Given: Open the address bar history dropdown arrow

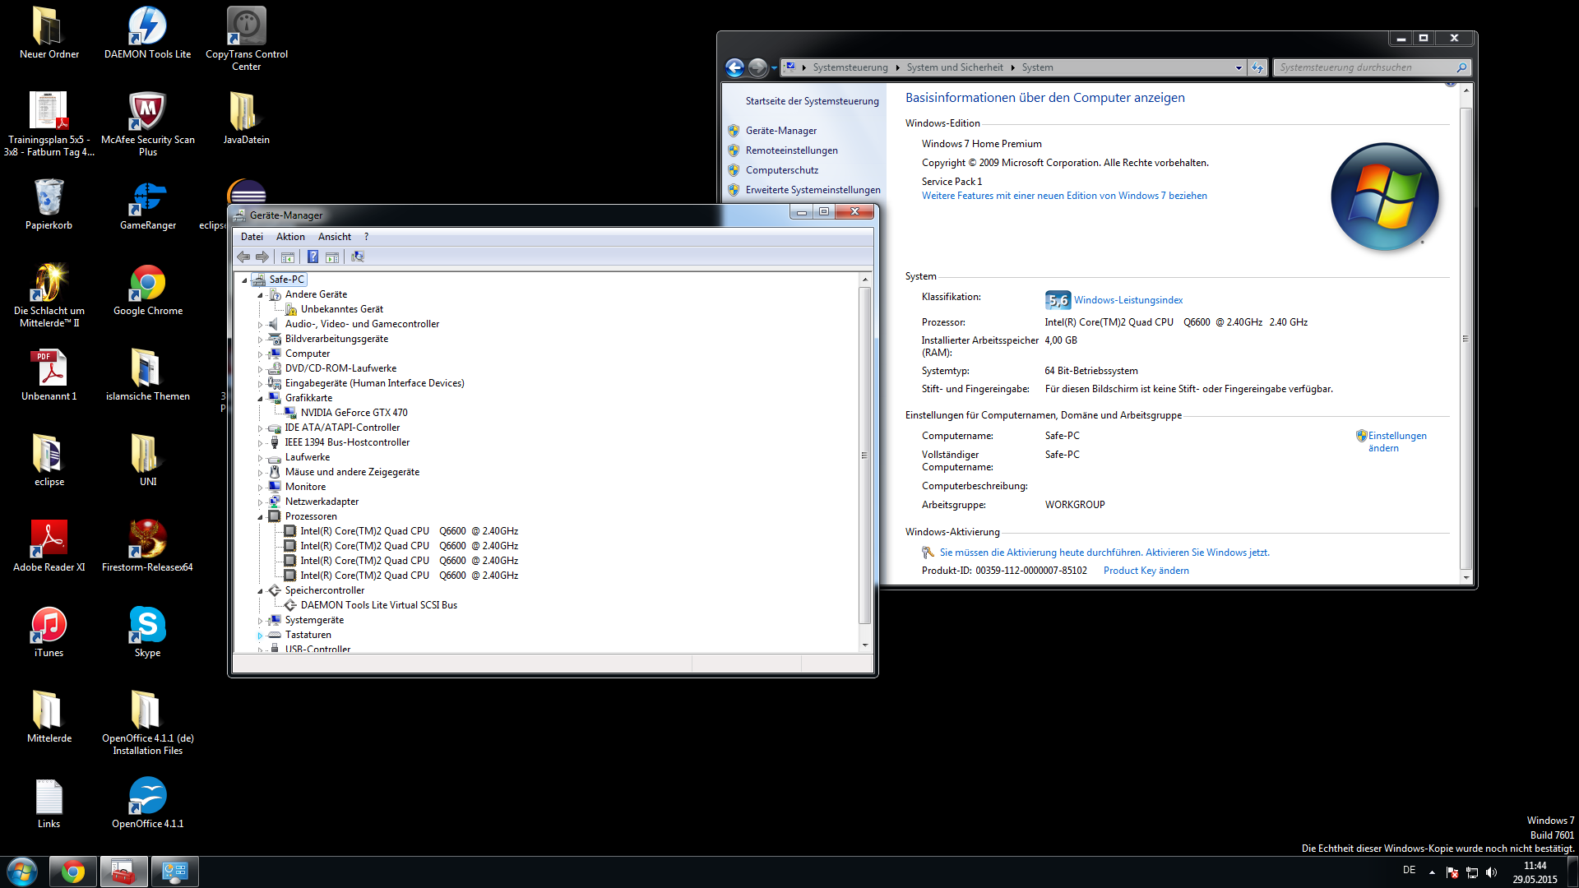Looking at the screenshot, I should pyautogui.click(x=1239, y=68).
